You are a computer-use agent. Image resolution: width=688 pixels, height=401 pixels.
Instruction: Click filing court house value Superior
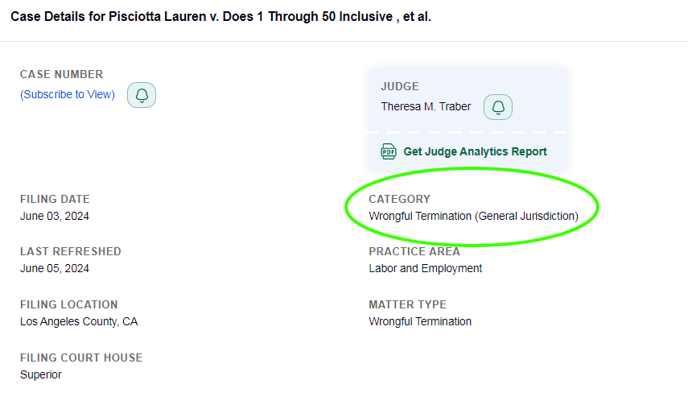coord(41,374)
